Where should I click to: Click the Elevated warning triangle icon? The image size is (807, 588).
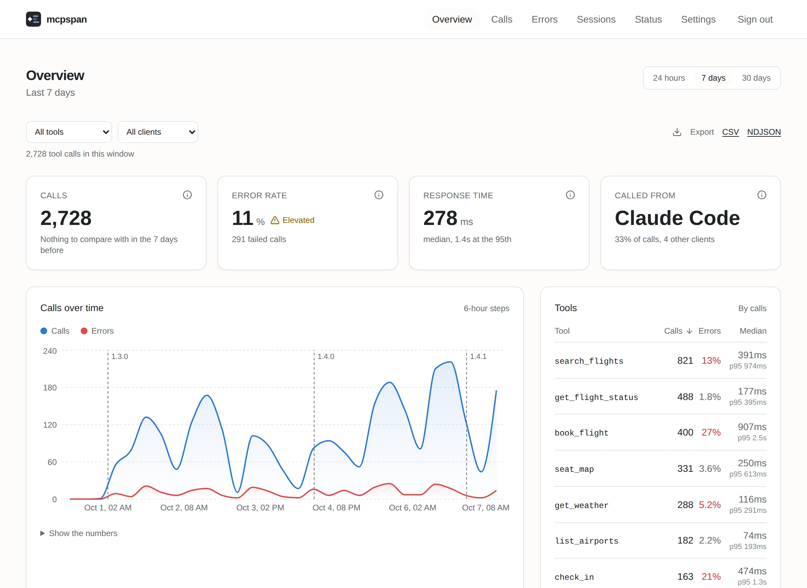[275, 220]
